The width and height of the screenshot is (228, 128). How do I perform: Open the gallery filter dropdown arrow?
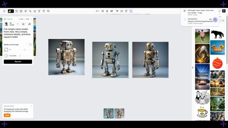point(223,21)
